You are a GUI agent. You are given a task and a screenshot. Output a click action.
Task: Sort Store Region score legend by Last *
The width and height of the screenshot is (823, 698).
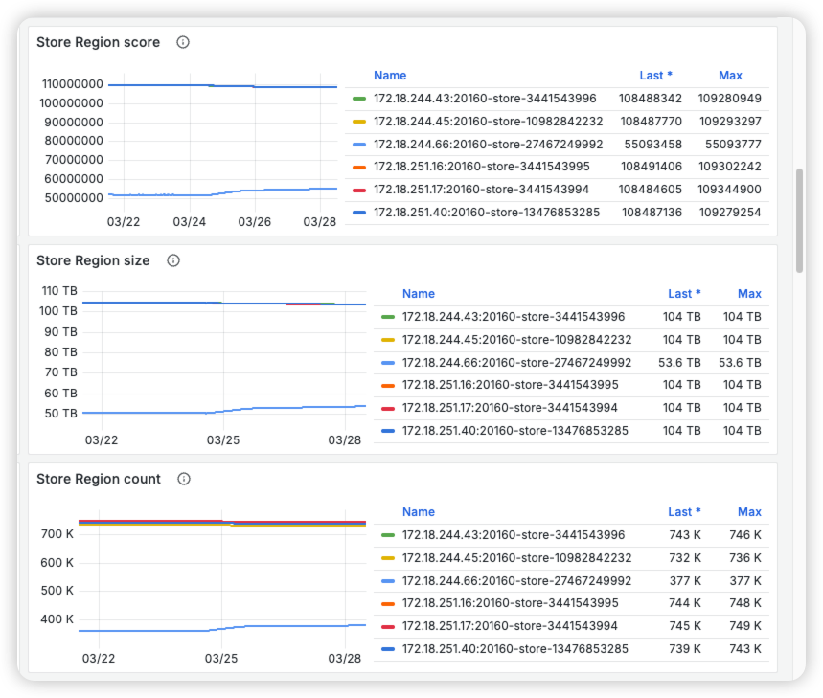(x=656, y=76)
